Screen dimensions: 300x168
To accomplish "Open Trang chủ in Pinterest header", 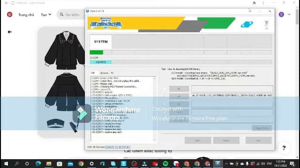I will [26, 14].
